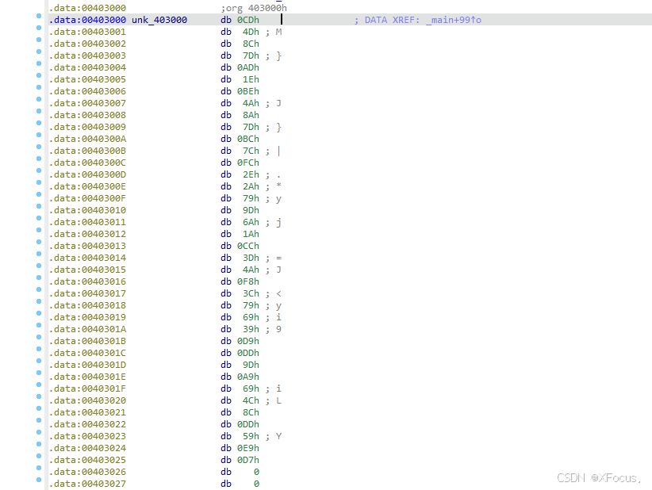Select the 1Eh byte value

251,79
